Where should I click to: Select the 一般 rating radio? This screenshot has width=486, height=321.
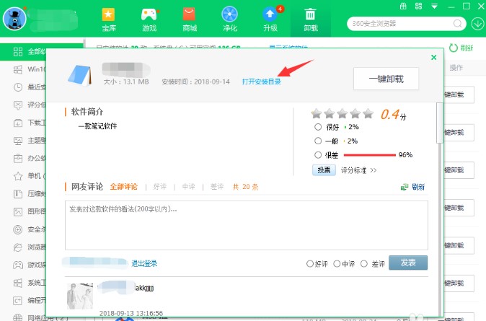pyautogui.click(x=318, y=141)
